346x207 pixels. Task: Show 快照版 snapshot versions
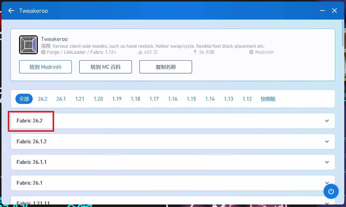pos(268,99)
